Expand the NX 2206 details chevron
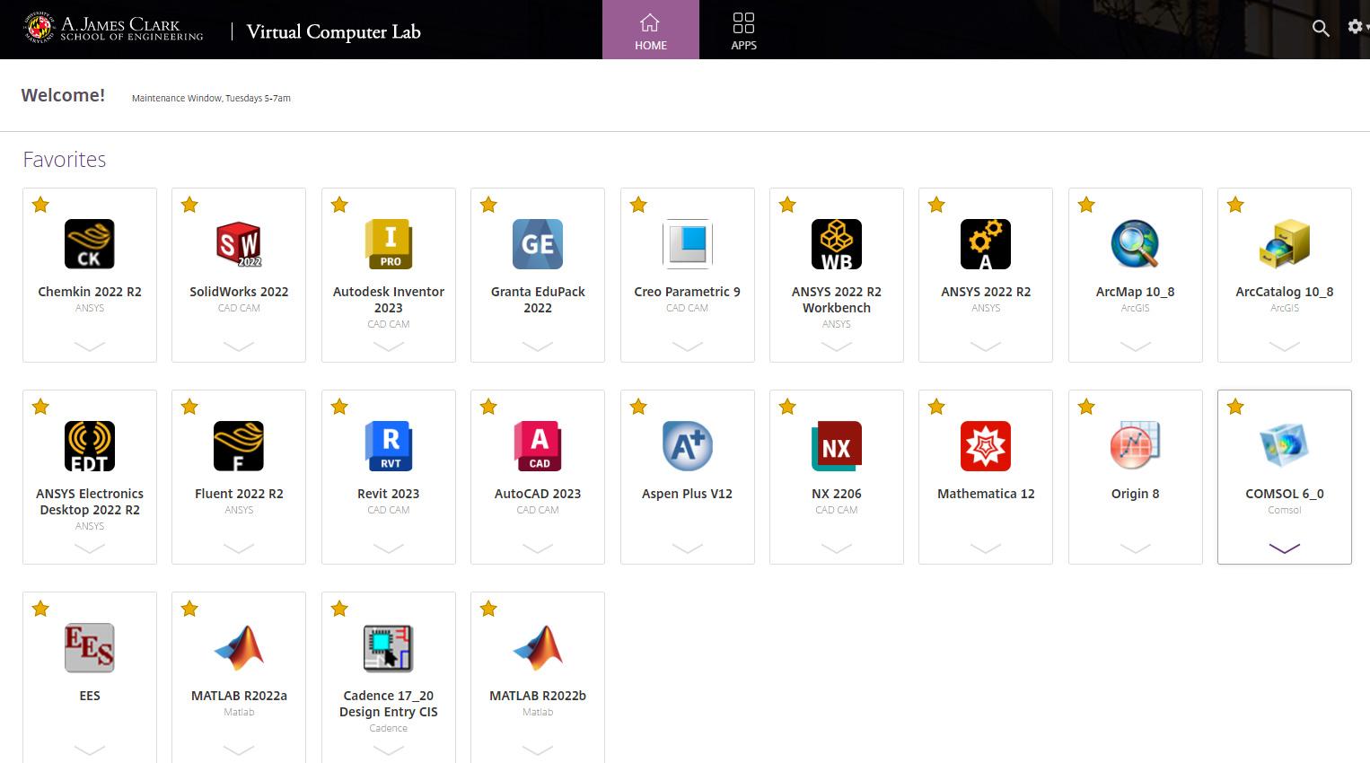The image size is (1370, 763). (837, 548)
